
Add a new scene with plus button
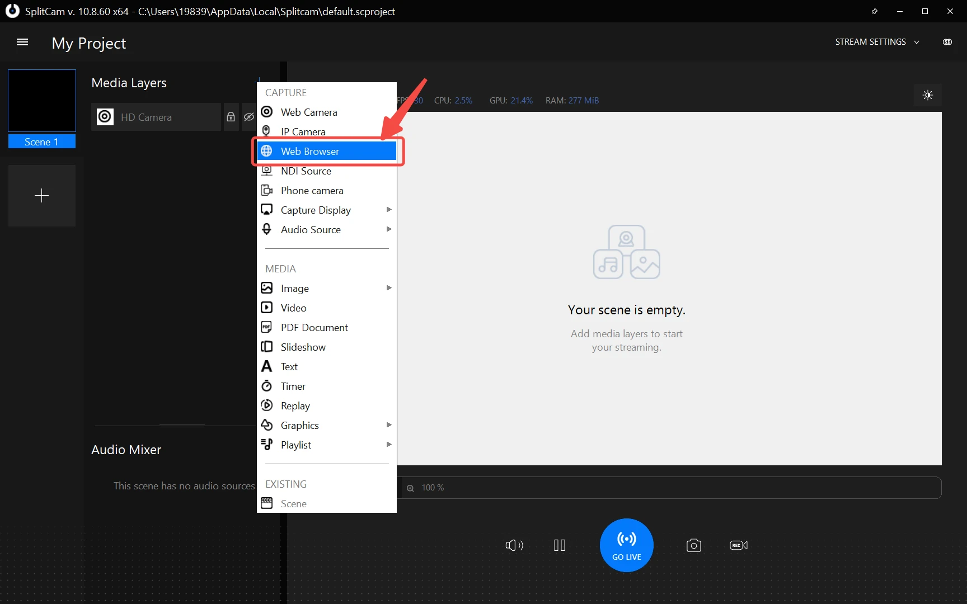[x=42, y=196]
